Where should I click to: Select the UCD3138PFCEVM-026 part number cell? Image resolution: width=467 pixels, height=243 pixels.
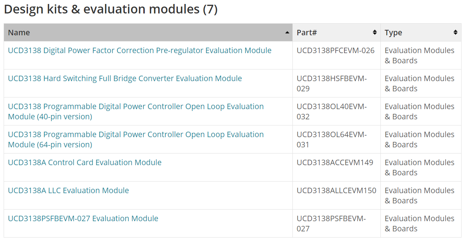[x=336, y=55]
